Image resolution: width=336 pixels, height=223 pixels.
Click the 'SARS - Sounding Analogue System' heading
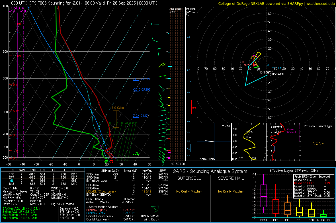pos(210,171)
